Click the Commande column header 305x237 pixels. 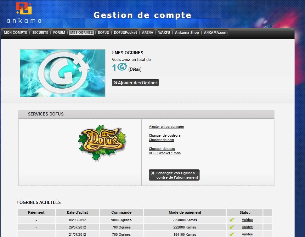pos(121,212)
